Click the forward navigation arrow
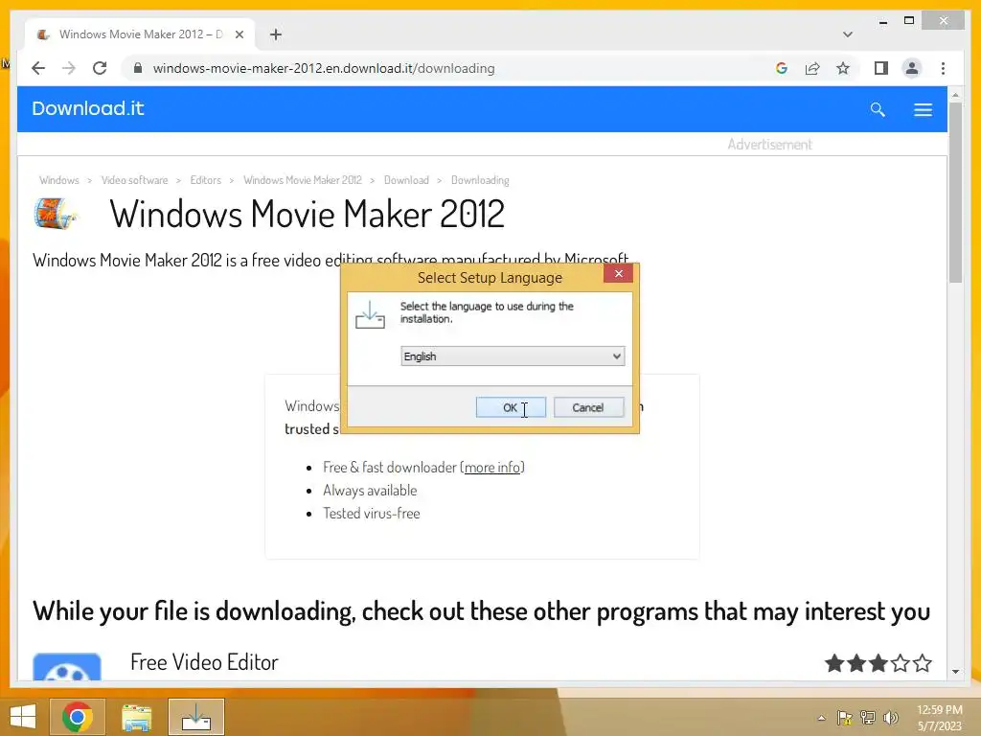Screen dimensions: 981x736 coord(69,68)
